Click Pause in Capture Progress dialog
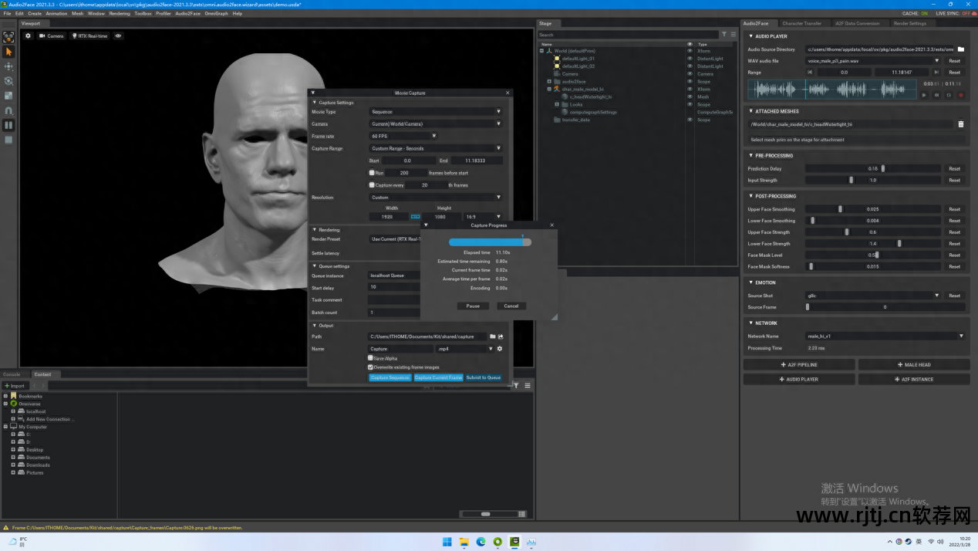 pyautogui.click(x=473, y=306)
